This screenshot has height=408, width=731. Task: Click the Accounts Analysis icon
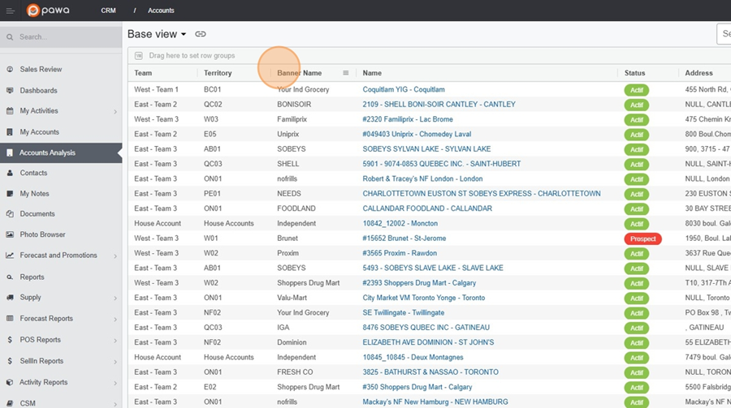[x=10, y=152]
